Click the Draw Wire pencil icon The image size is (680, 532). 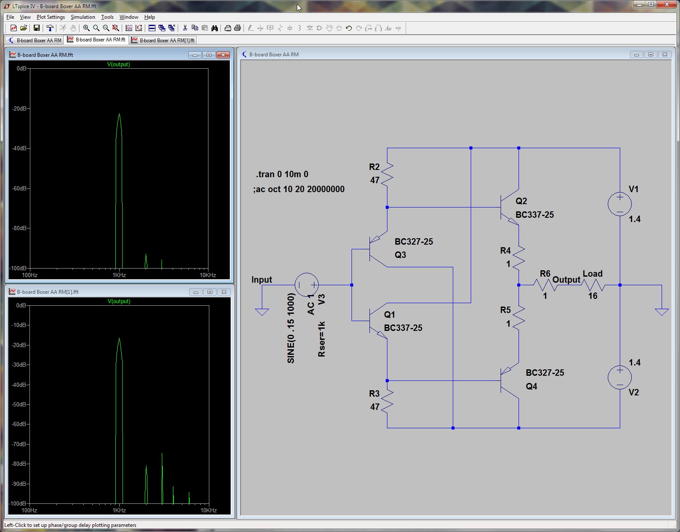pyautogui.click(x=251, y=28)
